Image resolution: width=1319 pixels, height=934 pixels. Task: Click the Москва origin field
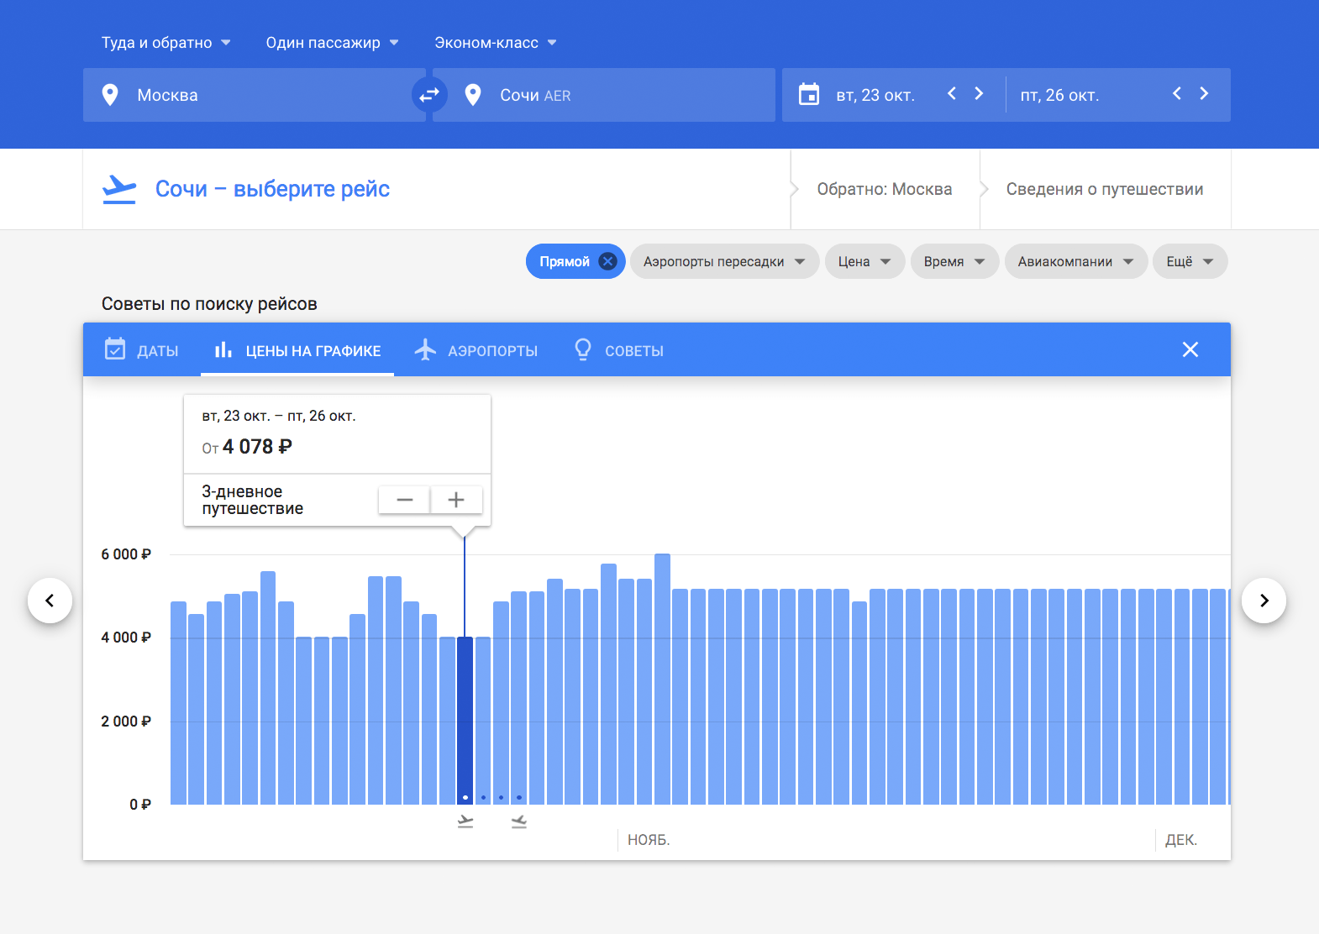click(x=255, y=95)
